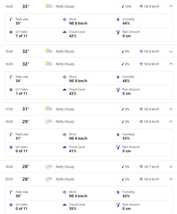Expand the 19:30 hourly forecast row
Viewport: 177px width, 214px height.
pyautogui.click(x=171, y=167)
